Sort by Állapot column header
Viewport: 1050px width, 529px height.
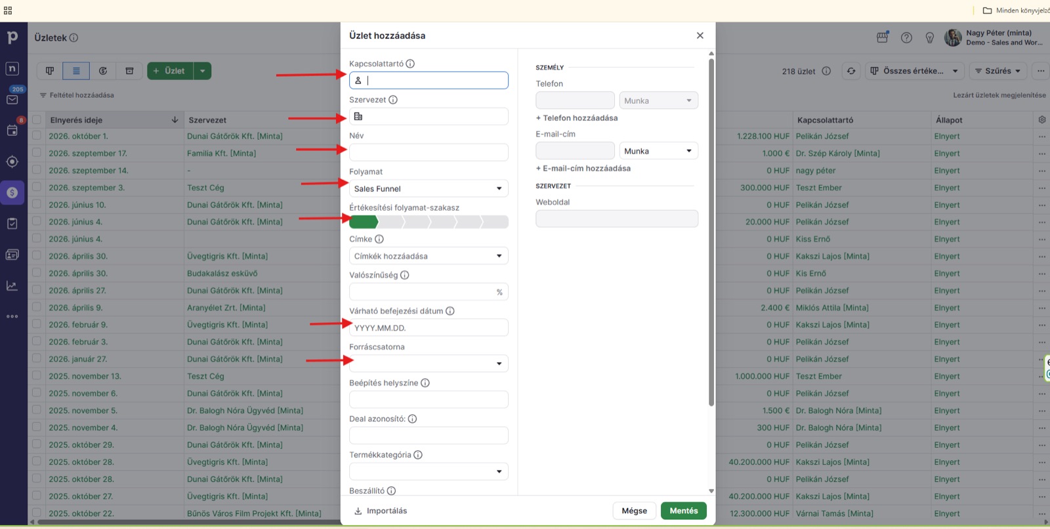pyautogui.click(x=949, y=120)
